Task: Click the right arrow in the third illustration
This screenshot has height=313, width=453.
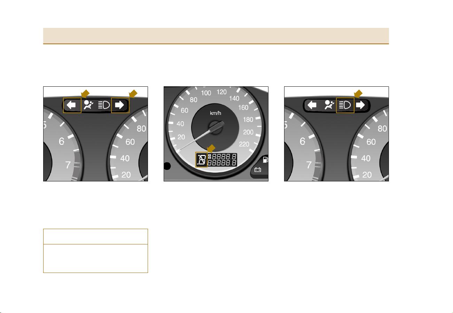Action: (x=361, y=105)
